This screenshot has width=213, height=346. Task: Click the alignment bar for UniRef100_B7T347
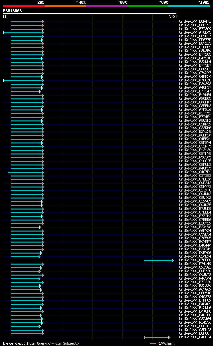(x=26, y=91)
